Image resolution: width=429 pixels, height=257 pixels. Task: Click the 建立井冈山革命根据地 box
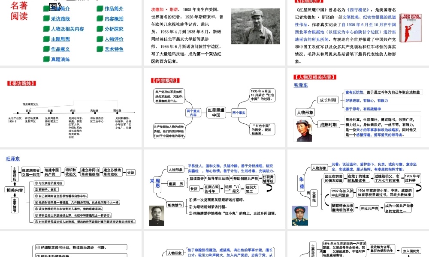coord(90,172)
